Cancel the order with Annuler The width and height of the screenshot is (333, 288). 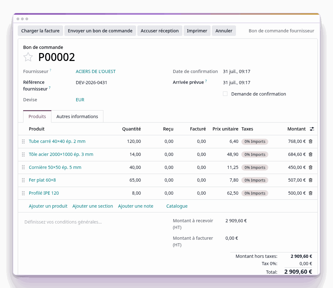tap(224, 30)
